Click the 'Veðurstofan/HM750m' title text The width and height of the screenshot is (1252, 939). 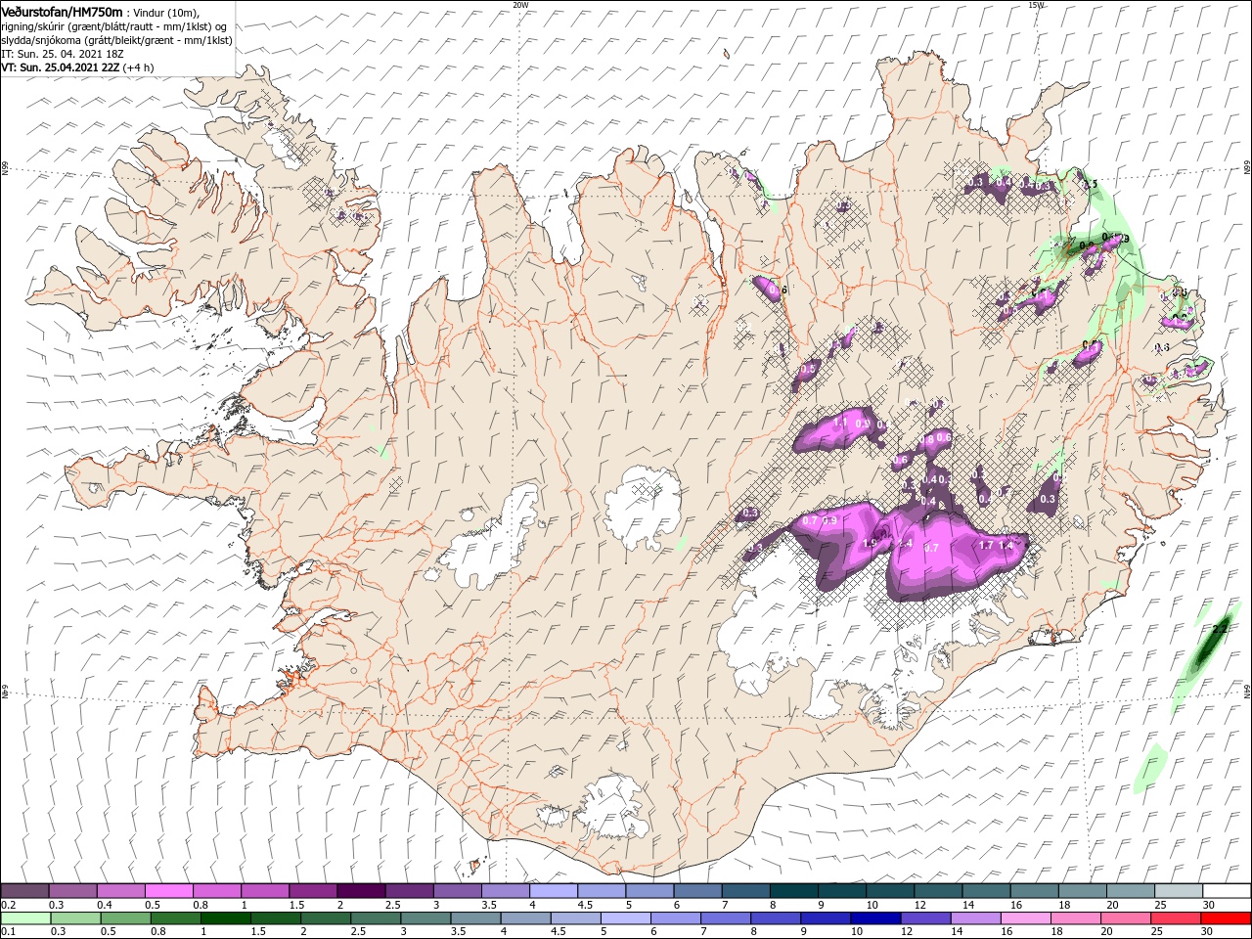tap(62, 12)
